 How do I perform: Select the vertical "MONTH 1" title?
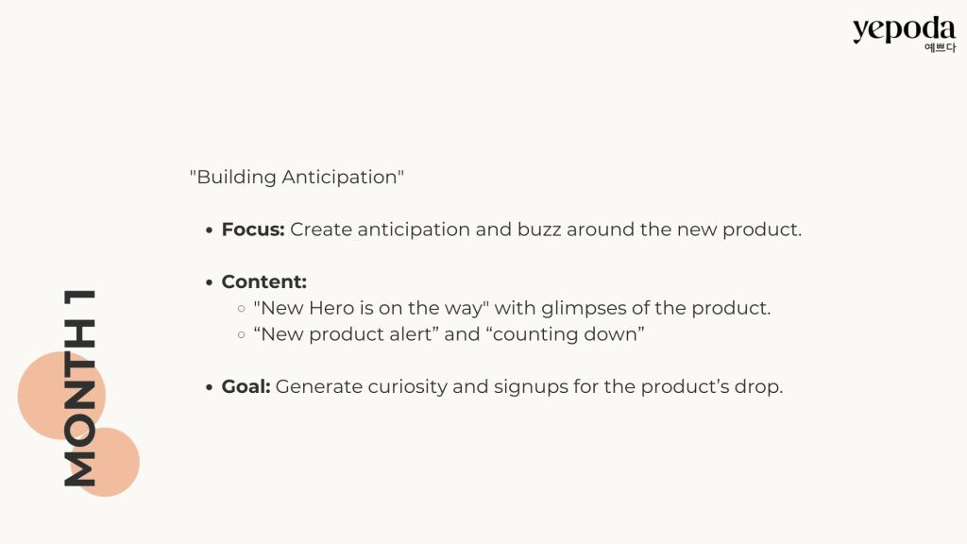pos(81,387)
